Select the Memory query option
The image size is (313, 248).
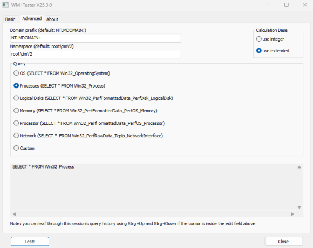(x=85, y=111)
